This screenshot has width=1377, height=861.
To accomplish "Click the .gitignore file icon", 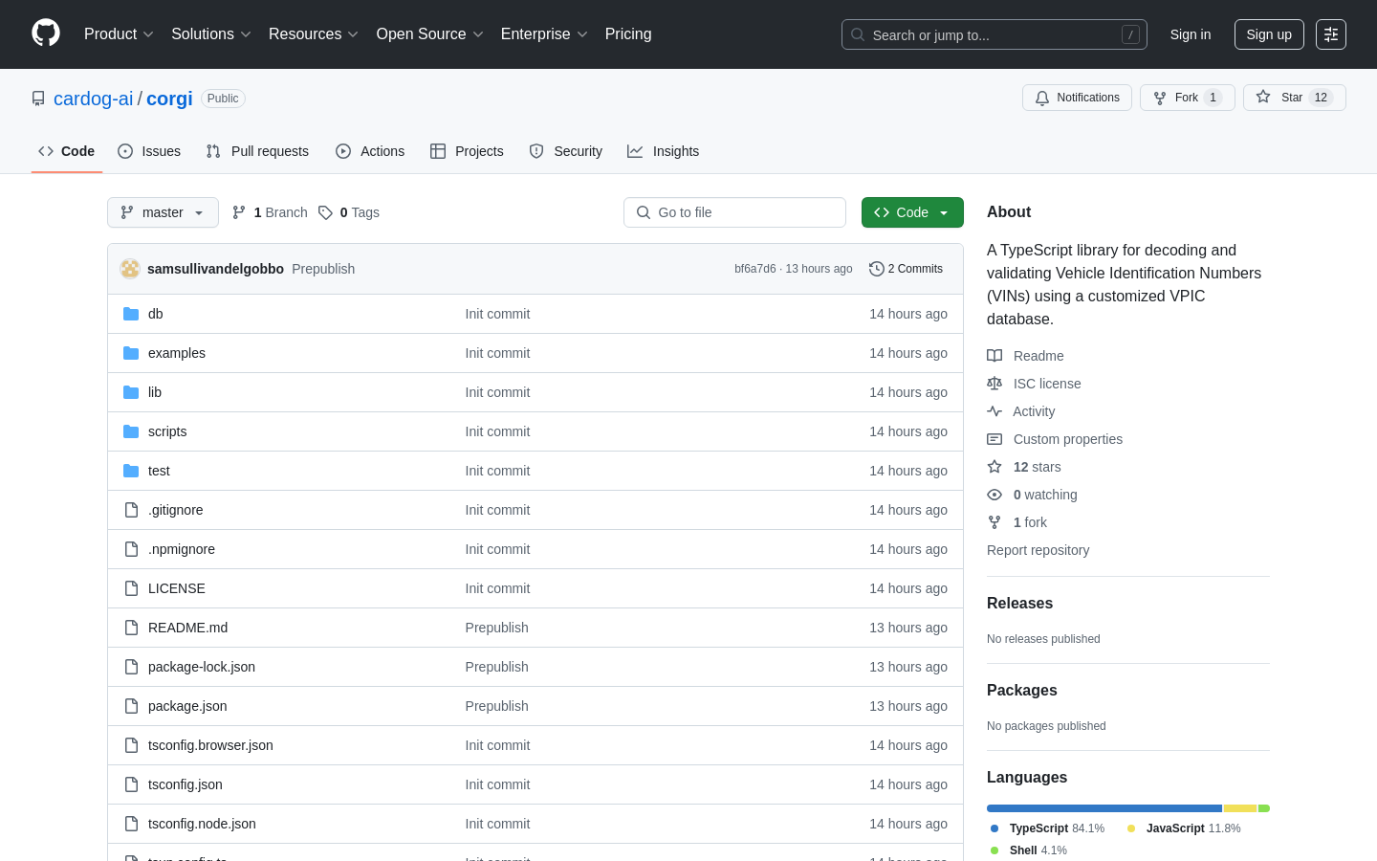I will coord(131,510).
